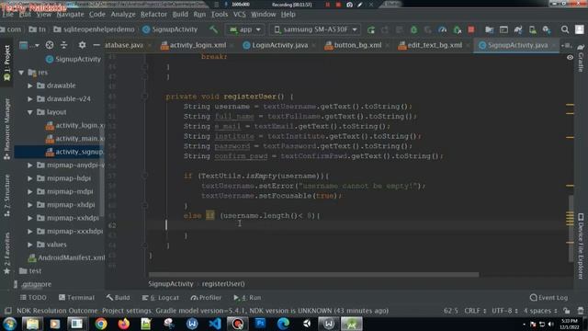Open the Event Log
The image size is (588, 331).
click(x=548, y=298)
